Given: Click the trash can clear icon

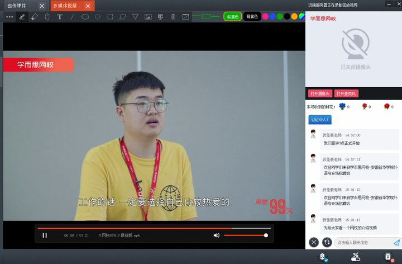Looking at the screenshot, I should [173, 17].
